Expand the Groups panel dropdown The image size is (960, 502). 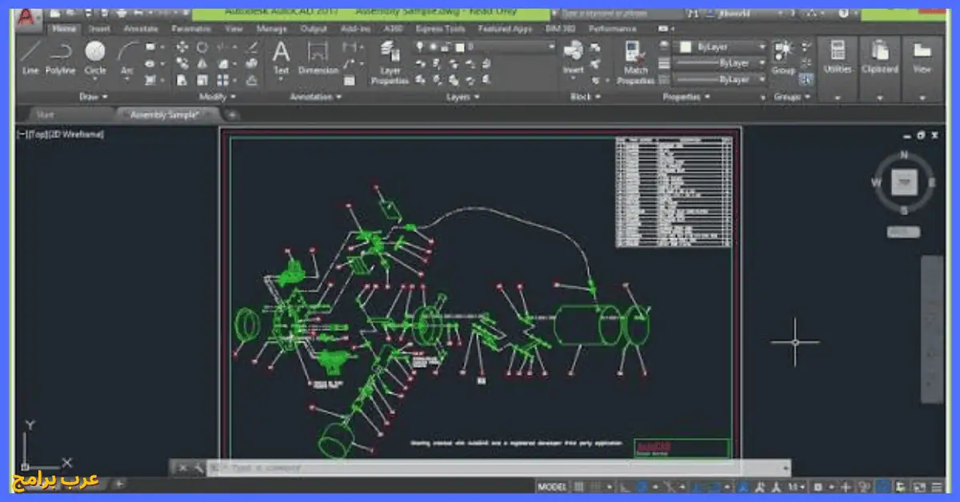pyautogui.click(x=792, y=97)
